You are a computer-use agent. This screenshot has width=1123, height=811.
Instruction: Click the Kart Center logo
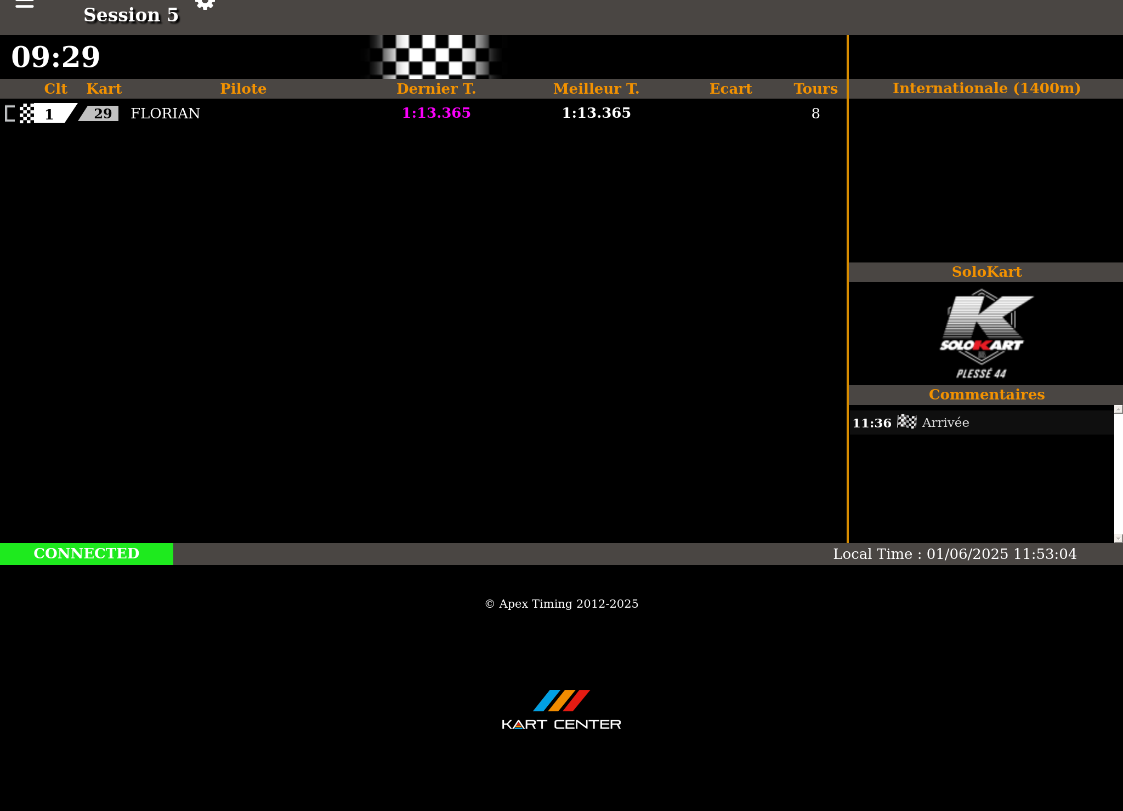coord(561,710)
